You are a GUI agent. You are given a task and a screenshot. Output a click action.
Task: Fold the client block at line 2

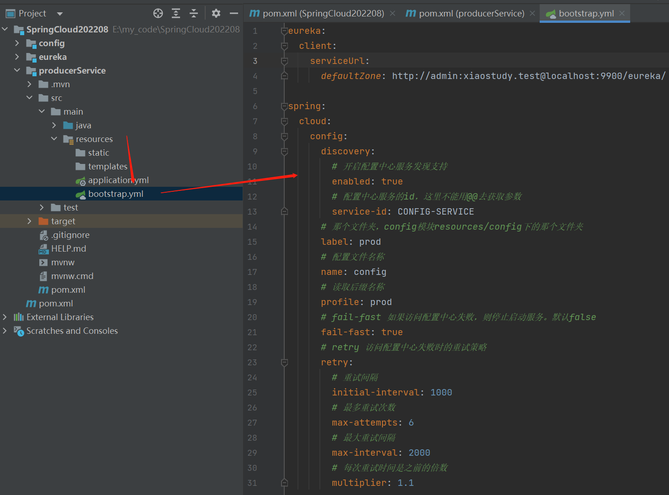tap(284, 46)
